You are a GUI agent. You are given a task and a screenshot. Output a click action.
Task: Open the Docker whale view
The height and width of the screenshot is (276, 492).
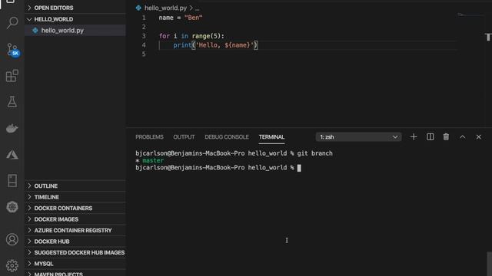[x=12, y=128]
